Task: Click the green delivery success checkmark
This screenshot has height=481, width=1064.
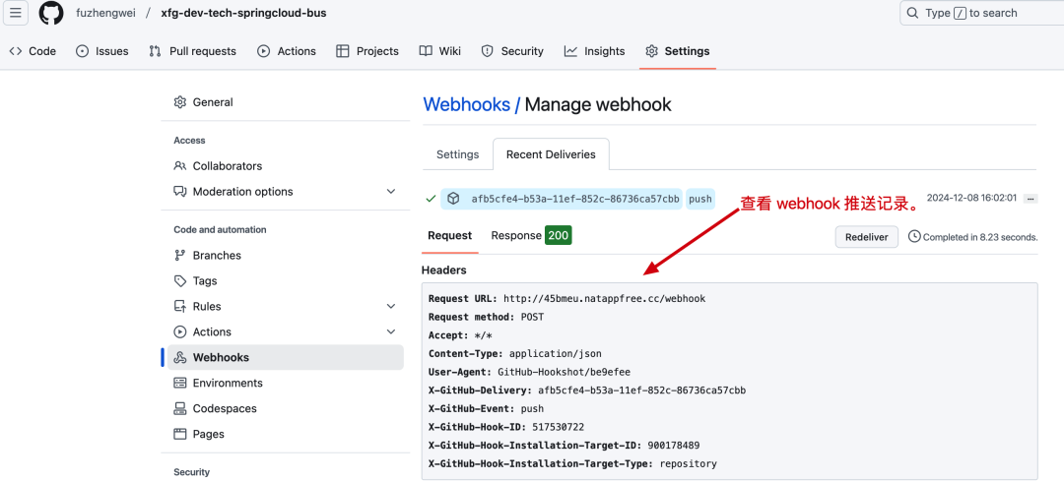Action: [x=431, y=199]
